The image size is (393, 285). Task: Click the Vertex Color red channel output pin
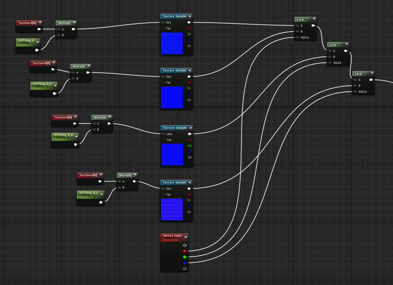(x=185, y=251)
